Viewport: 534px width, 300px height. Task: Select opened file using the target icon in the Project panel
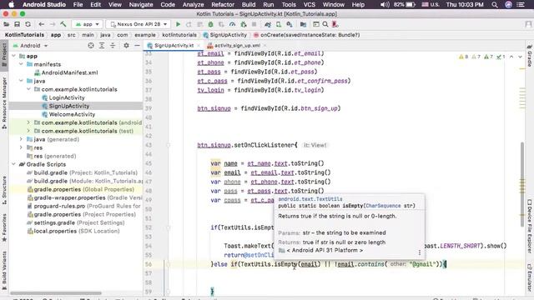(91, 46)
